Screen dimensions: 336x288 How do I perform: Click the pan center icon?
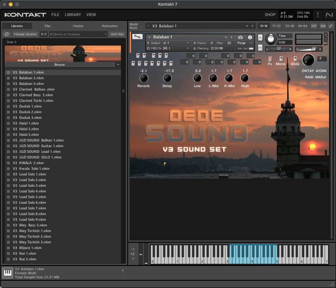(279, 49)
